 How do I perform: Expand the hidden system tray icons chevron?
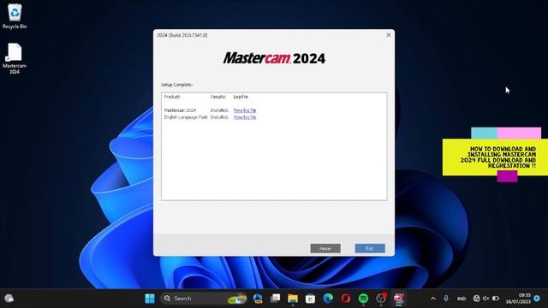coord(433,299)
